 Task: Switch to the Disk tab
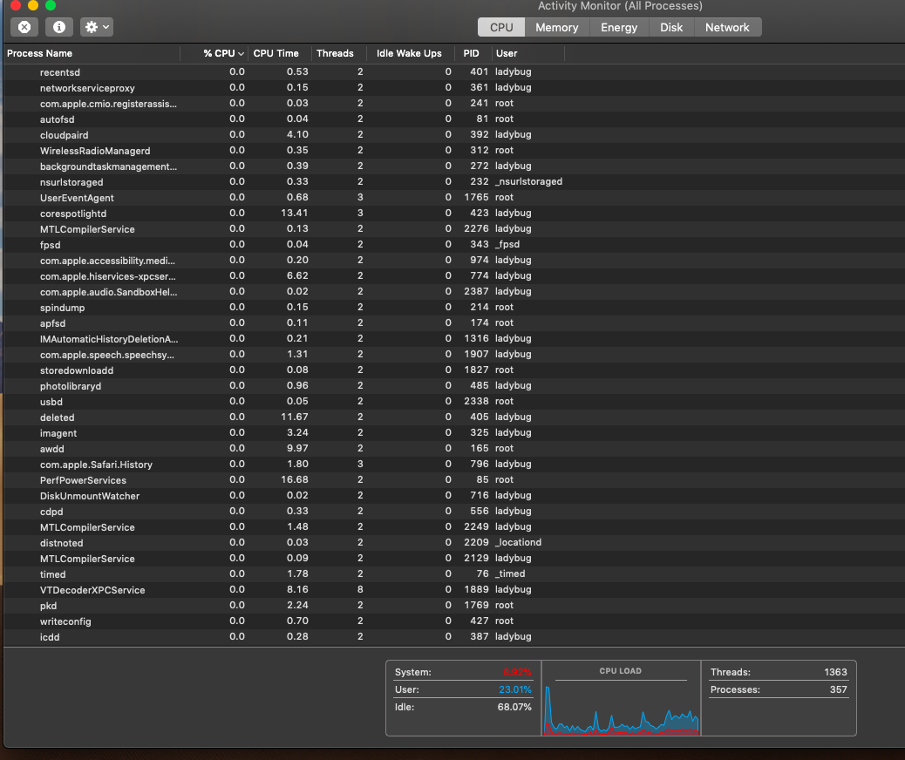tap(671, 27)
